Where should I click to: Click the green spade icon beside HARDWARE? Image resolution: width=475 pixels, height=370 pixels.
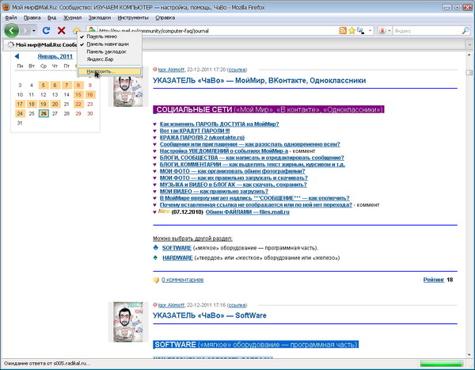[156, 257]
